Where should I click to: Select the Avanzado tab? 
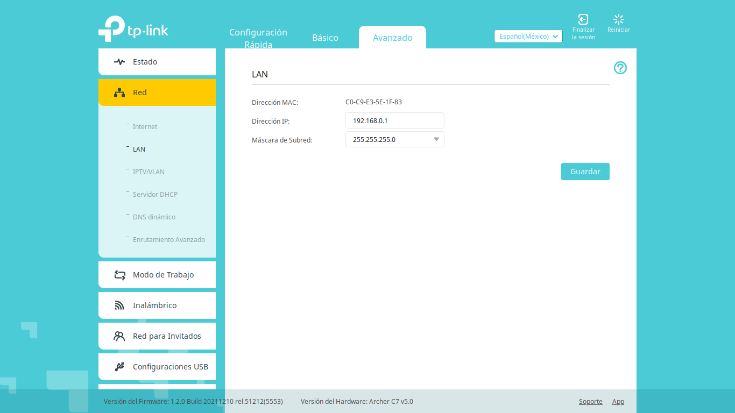pos(393,38)
